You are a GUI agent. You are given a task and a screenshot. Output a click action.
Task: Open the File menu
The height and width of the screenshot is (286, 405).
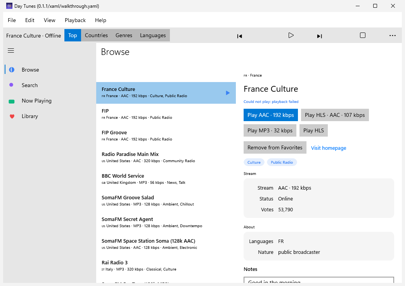(12, 20)
